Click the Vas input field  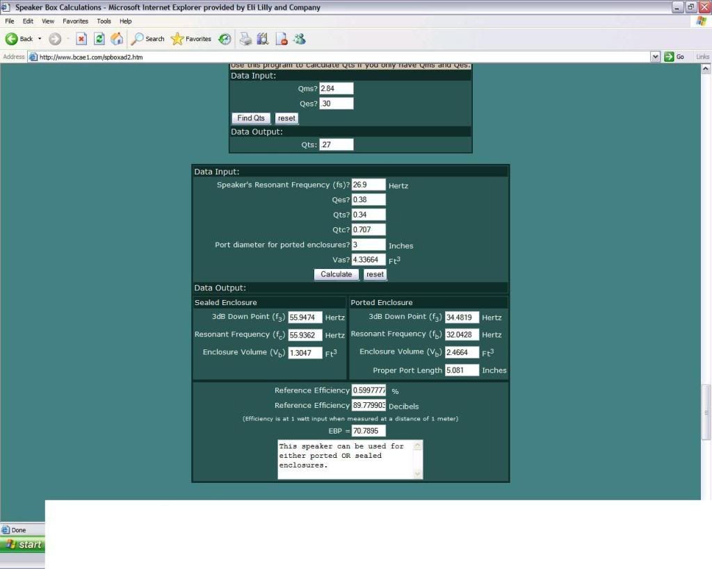pos(369,260)
